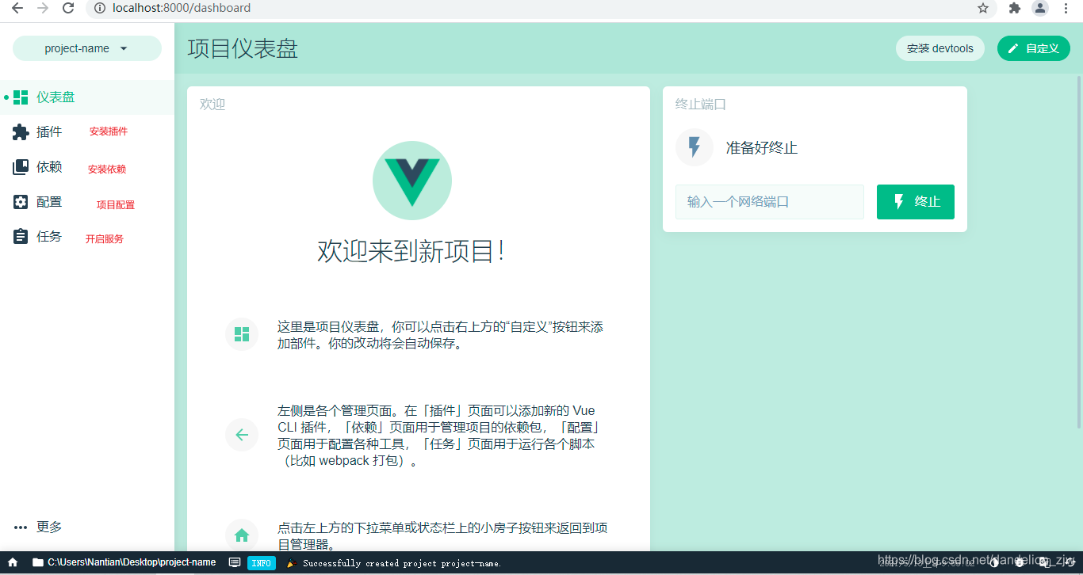Click the 终止端口 widget title
Screen dimensions: 1083x575
pos(701,104)
